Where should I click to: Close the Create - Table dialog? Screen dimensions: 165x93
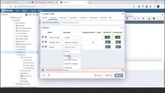coord(123,14)
